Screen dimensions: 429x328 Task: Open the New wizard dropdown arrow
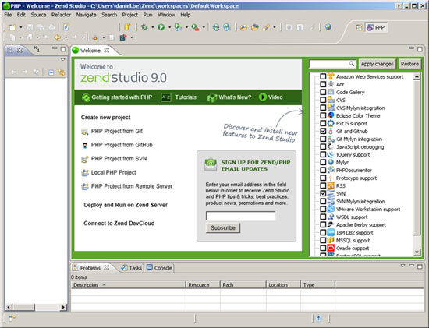[21, 27]
